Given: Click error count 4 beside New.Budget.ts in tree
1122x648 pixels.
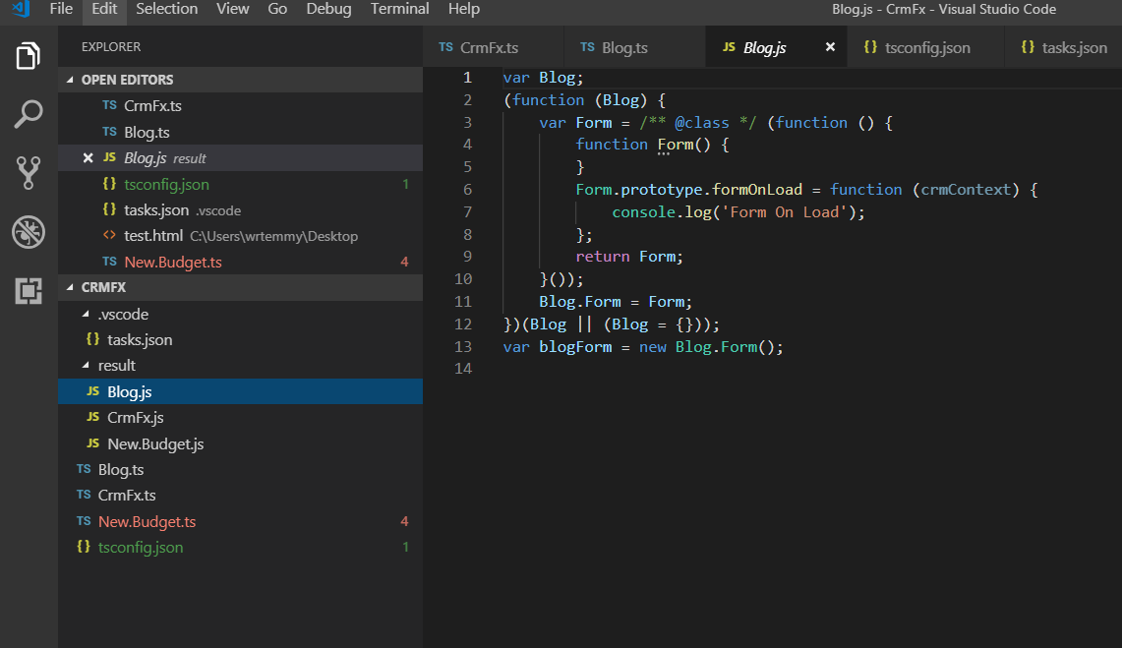Looking at the screenshot, I should 404,521.
